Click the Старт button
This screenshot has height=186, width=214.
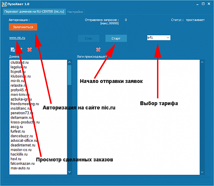pos(116,38)
